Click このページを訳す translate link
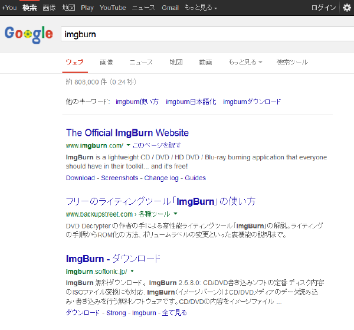 (x=156, y=145)
